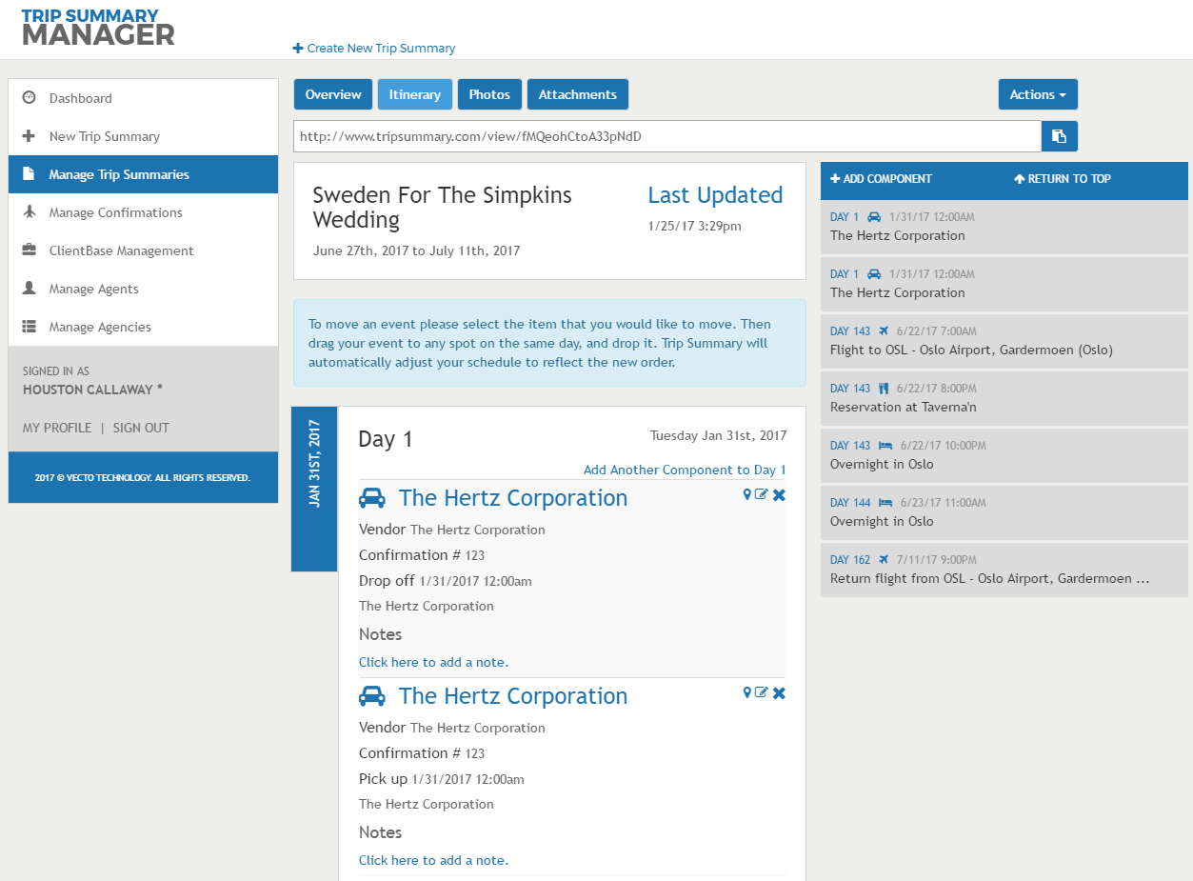Switch to the Overview tab

(x=333, y=94)
